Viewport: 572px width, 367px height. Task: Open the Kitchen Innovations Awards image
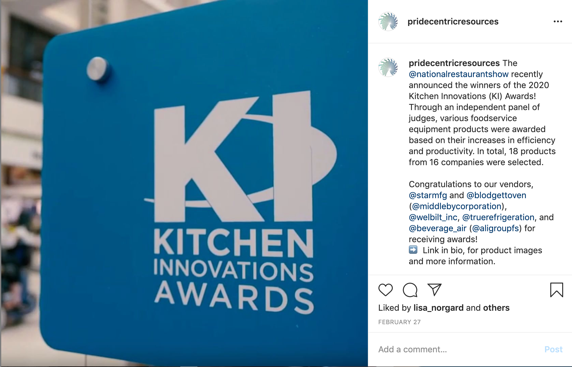pos(185,183)
